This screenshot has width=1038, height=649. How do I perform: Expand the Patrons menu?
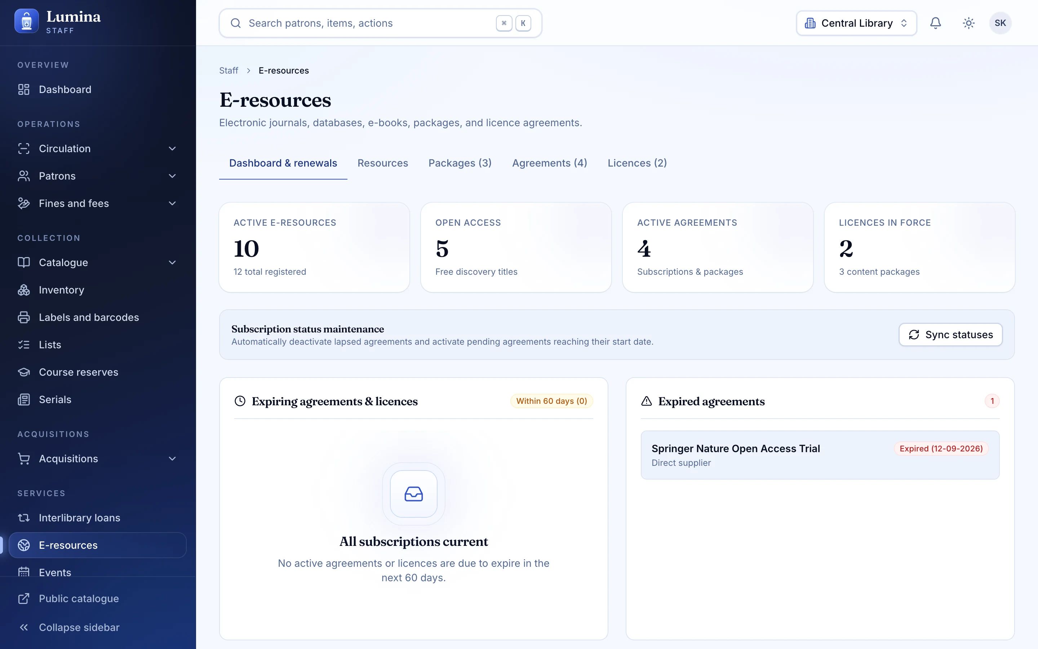pos(98,176)
